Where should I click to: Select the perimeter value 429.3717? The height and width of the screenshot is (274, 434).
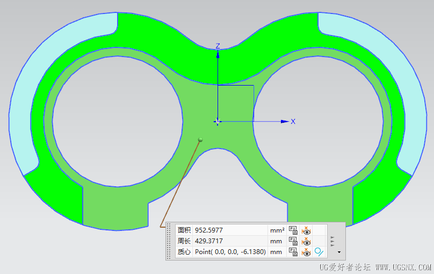(x=209, y=241)
